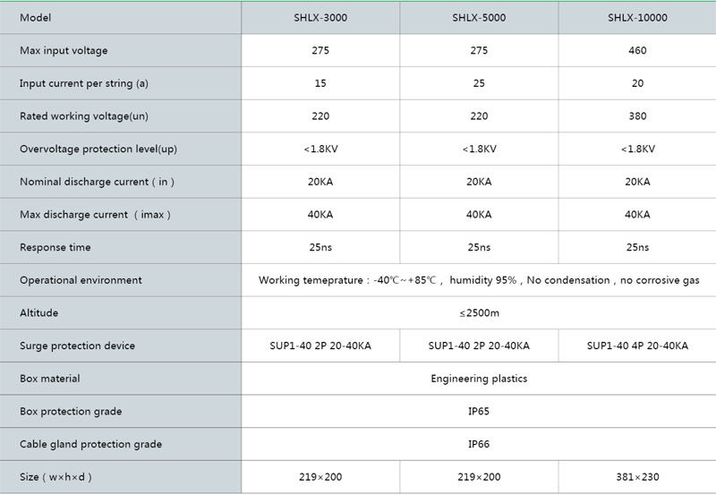Select the Response time row label
The image size is (716, 495).
(x=55, y=247)
